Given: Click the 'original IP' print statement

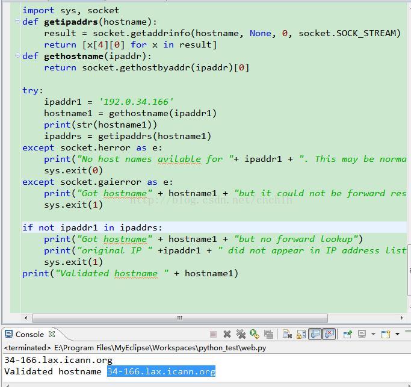Looking at the screenshot, I should [226, 250].
